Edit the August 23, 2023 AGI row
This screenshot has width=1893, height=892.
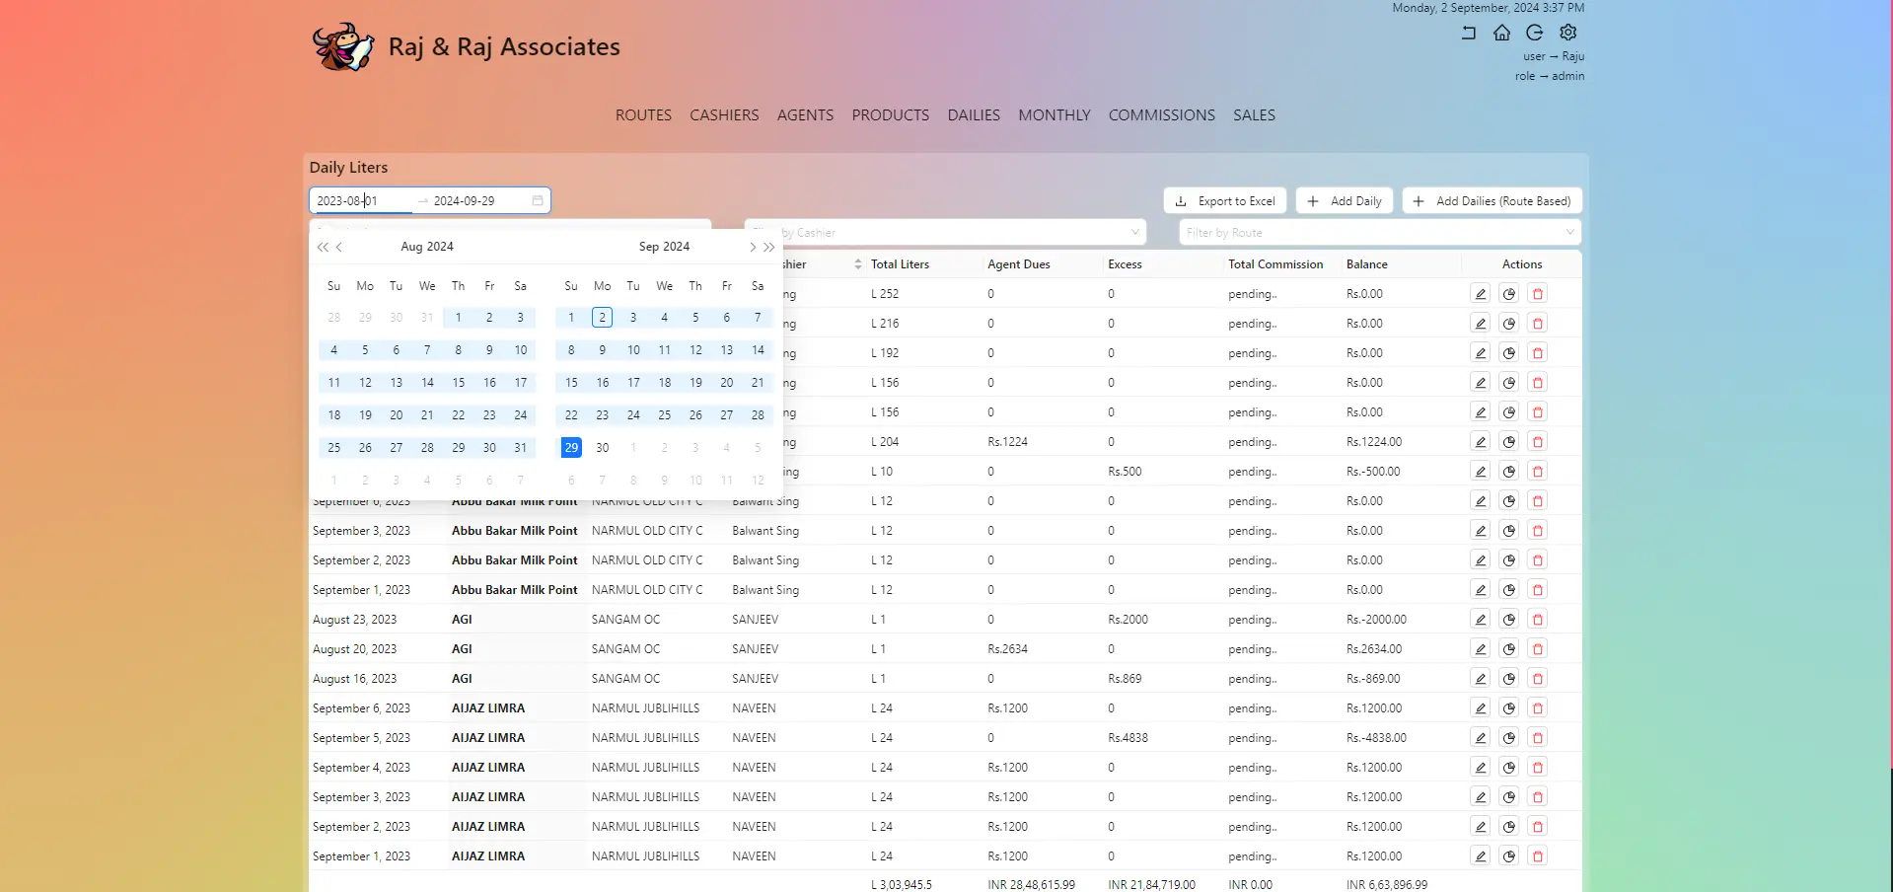1481,620
